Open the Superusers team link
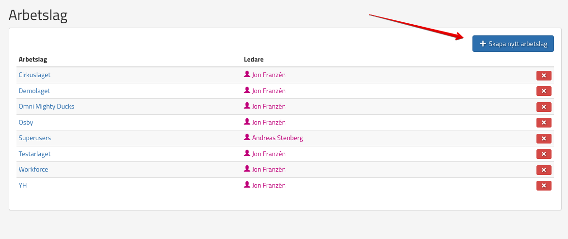 coord(34,138)
